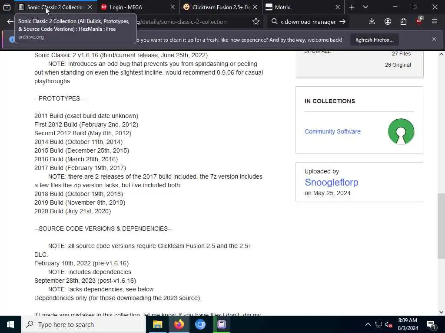
Task: Submit search with the arrow button
Action: pyautogui.click(x=342, y=22)
